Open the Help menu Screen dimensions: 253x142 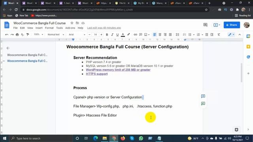click(x=80, y=28)
